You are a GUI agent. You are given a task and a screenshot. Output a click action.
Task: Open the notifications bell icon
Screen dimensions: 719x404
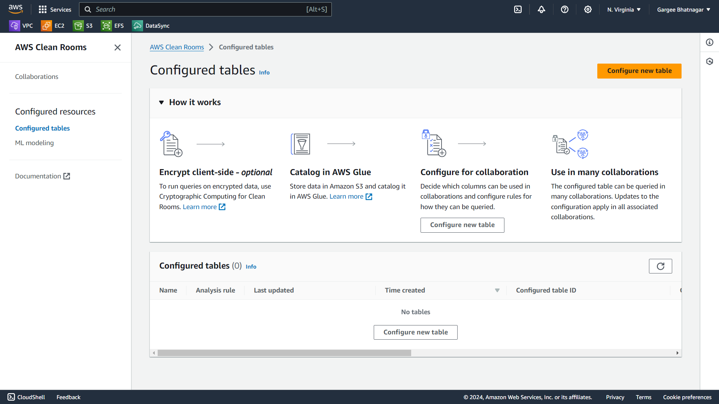pos(541,10)
